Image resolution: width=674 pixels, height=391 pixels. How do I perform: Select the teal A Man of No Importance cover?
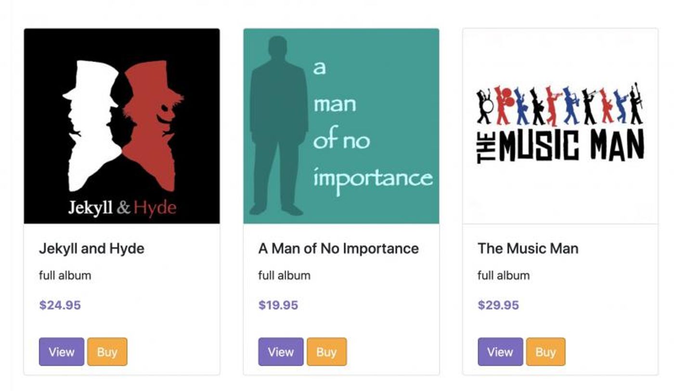tap(341, 126)
